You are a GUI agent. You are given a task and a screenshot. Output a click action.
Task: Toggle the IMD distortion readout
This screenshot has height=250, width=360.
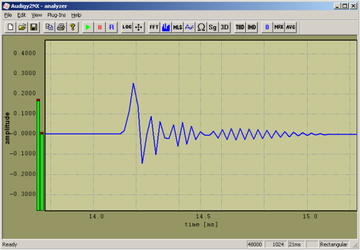tap(252, 27)
